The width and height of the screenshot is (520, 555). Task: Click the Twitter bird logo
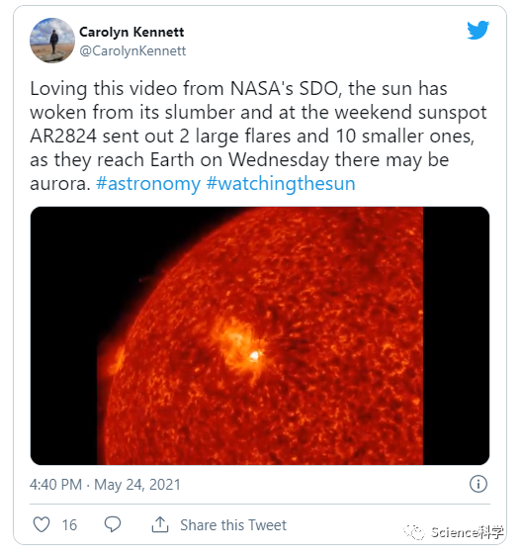[477, 30]
